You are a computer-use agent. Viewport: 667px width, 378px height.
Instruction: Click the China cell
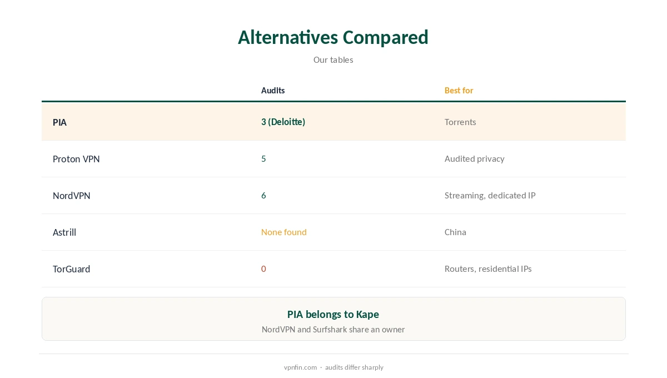pyautogui.click(x=455, y=232)
